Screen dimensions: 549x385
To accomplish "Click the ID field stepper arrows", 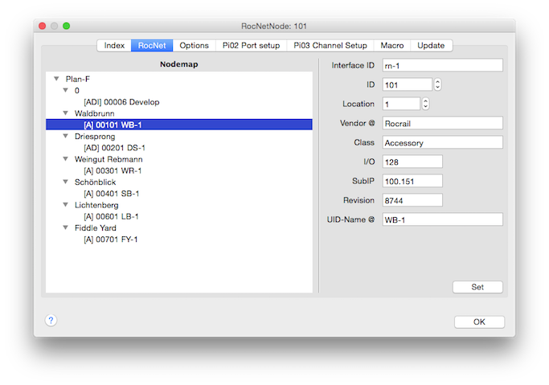I will click(x=437, y=84).
